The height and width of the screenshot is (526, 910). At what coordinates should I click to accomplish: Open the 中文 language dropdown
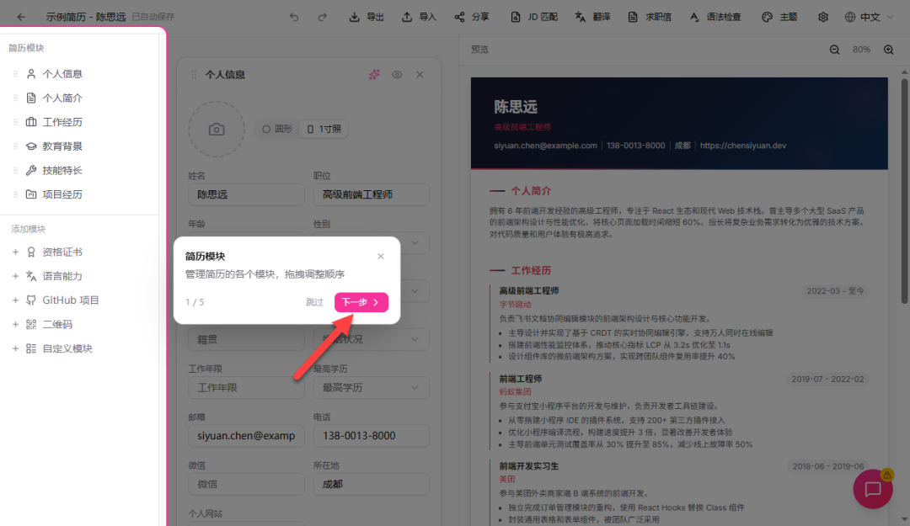[870, 17]
